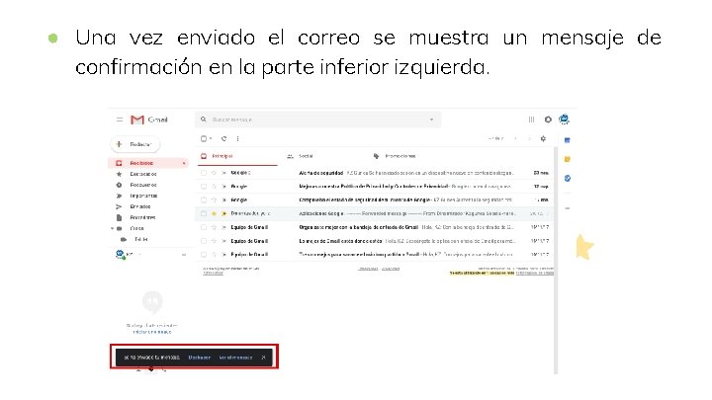Open the Importantes folder
712x400 pixels.
(x=143, y=196)
